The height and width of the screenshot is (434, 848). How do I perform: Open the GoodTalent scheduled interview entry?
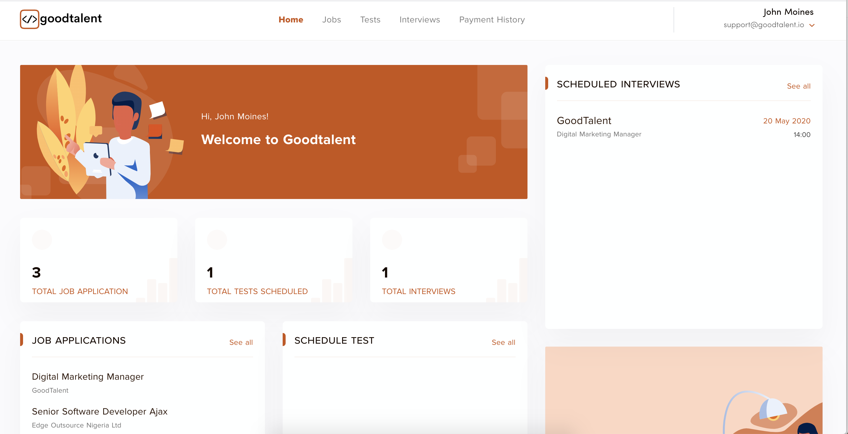[584, 121]
